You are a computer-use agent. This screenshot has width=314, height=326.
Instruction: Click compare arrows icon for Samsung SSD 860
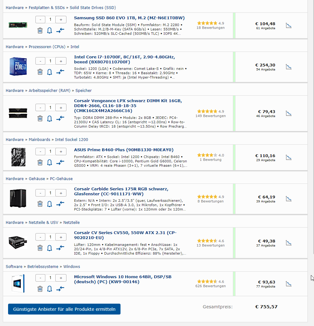(60, 30)
